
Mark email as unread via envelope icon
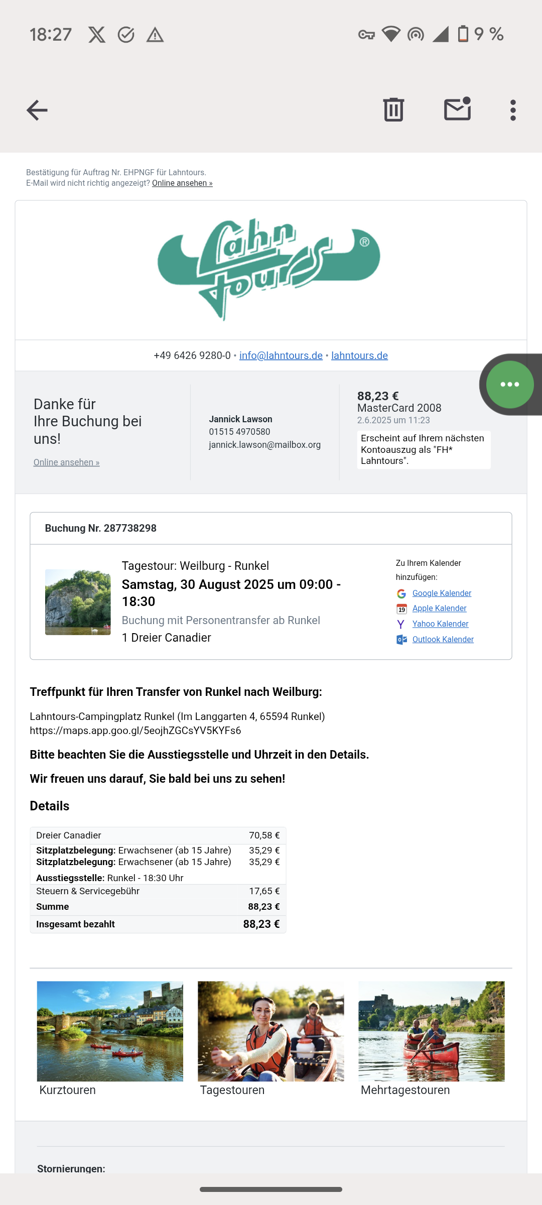[x=457, y=109]
